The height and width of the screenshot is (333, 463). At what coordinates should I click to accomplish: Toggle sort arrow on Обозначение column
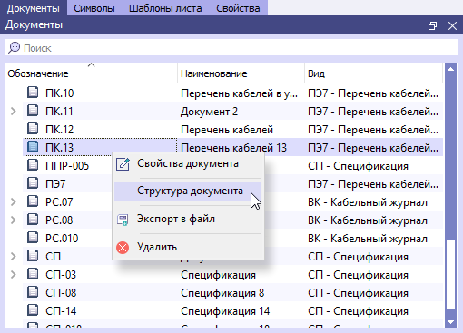(x=91, y=64)
